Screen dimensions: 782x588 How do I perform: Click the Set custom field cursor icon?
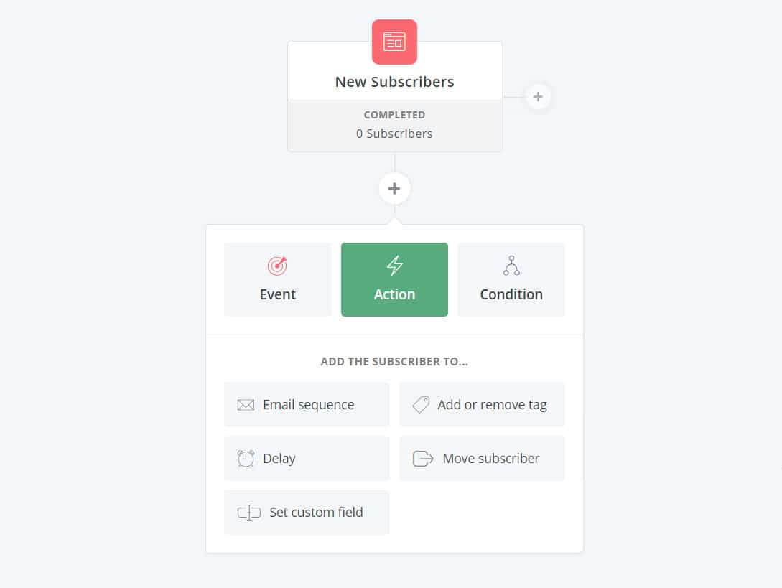[249, 512]
